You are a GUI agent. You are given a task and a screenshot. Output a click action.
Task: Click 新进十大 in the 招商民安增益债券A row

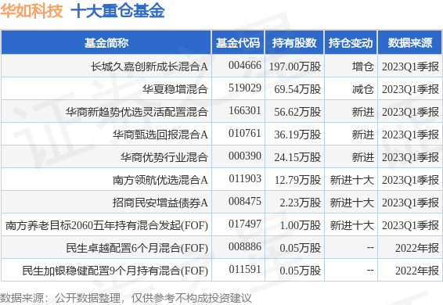click(x=352, y=203)
